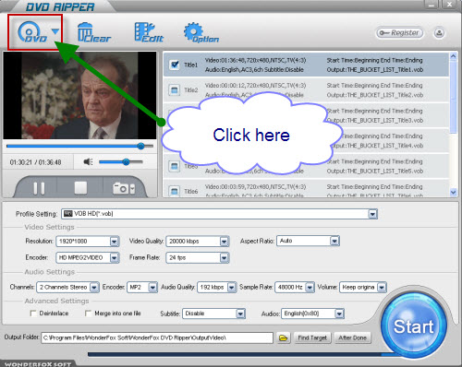
Task: Click the user account icon beside Register
Action: (x=439, y=33)
